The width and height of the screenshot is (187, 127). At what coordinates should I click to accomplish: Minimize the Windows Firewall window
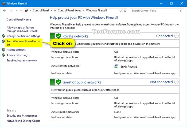click(x=161, y=3)
